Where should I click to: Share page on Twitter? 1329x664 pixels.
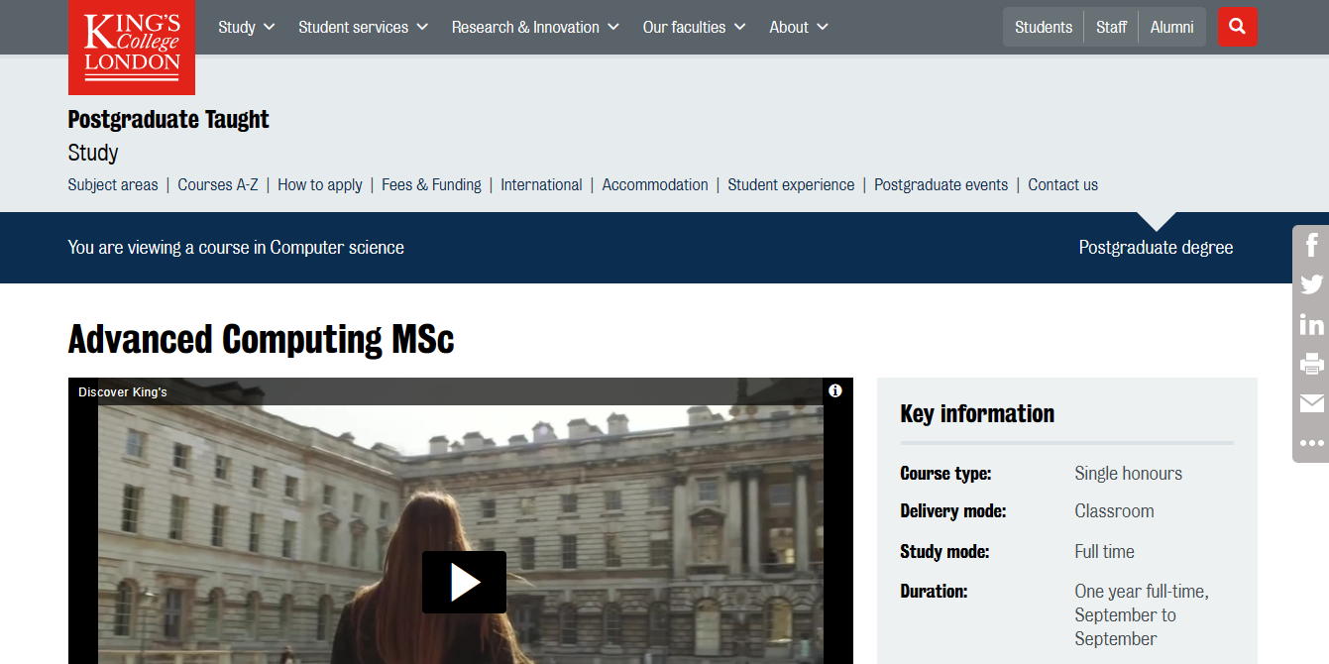(1311, 284)
